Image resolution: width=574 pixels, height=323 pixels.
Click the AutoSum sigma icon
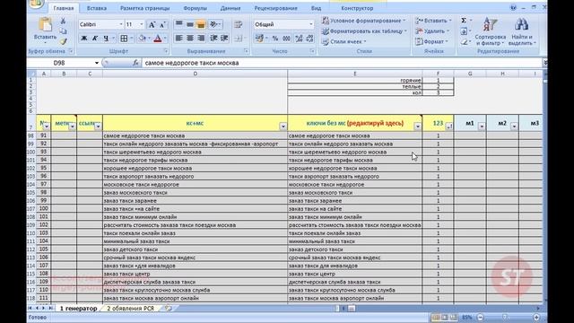(x=464, y=21)
